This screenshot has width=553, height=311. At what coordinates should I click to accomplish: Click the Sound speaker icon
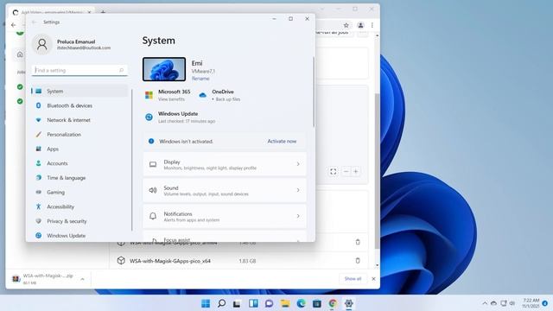(x=153, y=190)
